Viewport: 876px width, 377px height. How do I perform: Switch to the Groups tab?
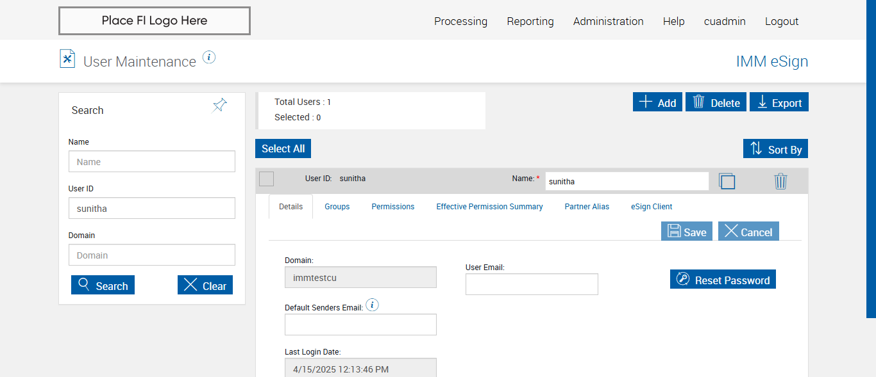coord(337,207)
